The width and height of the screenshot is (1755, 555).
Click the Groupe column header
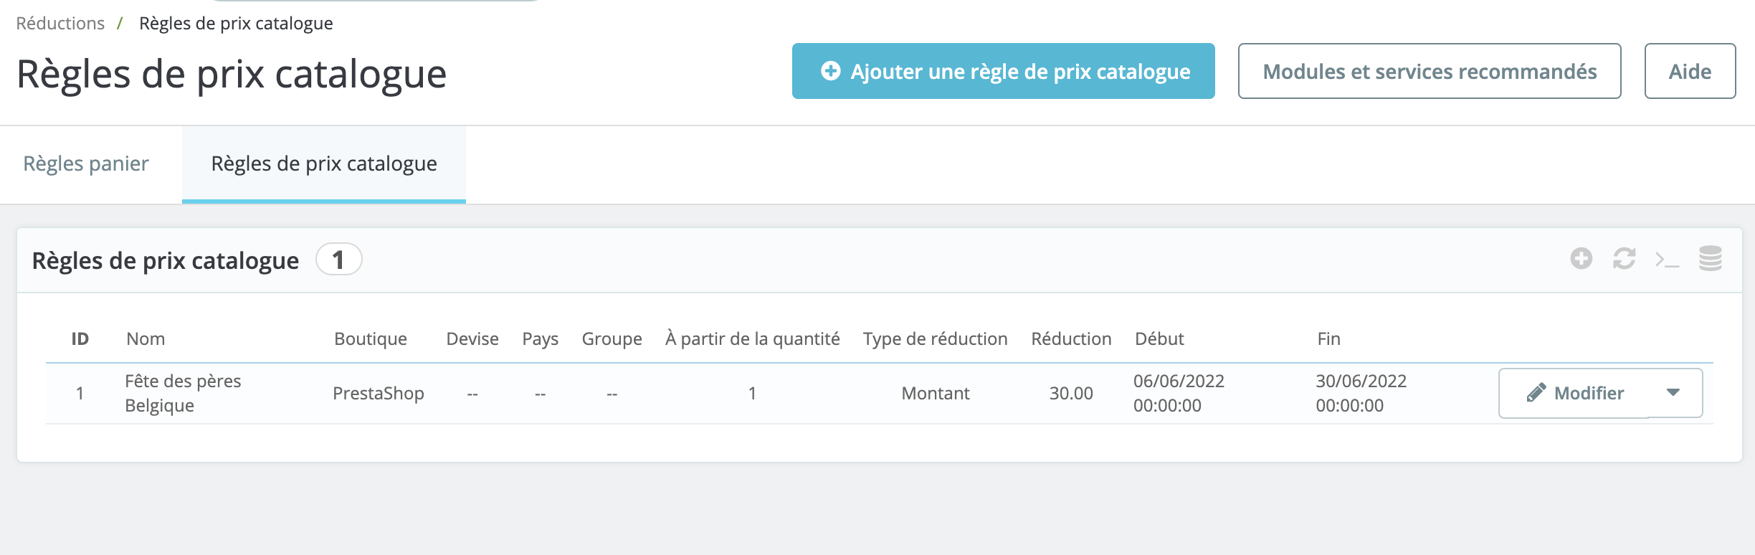(x=612, y=338)
